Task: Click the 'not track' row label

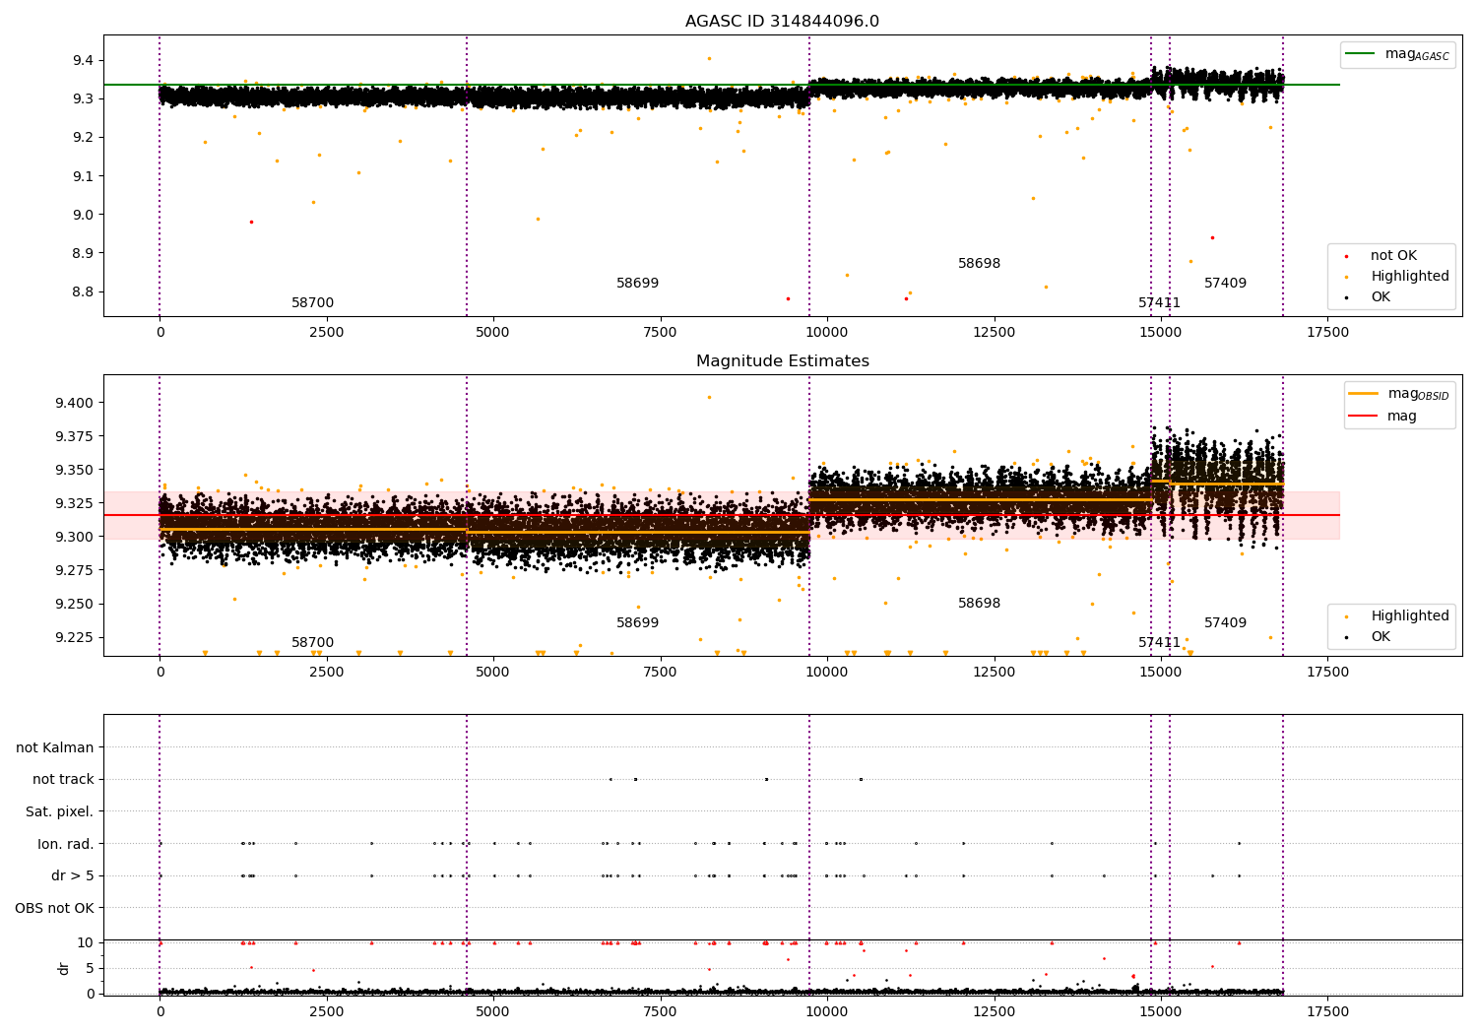Action: tap(63, 780)
